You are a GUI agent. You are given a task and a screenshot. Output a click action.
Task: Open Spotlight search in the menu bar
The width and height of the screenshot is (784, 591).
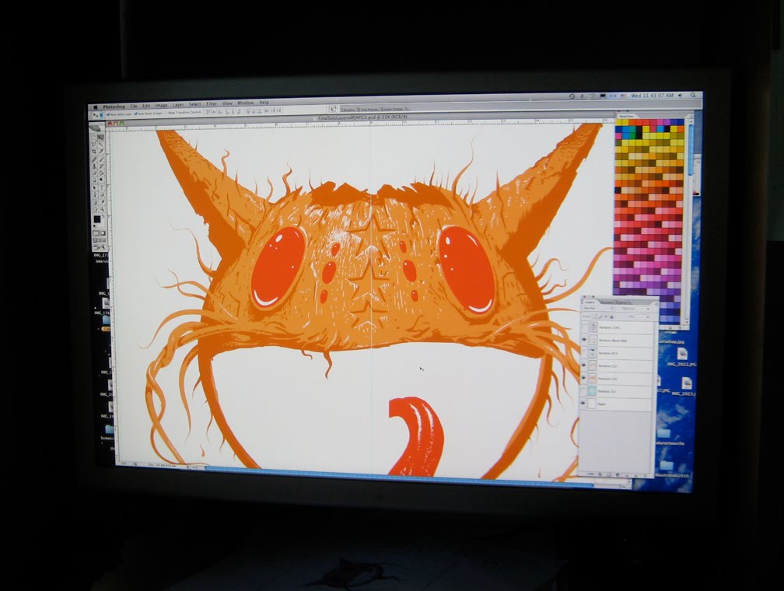click(693, 95)
